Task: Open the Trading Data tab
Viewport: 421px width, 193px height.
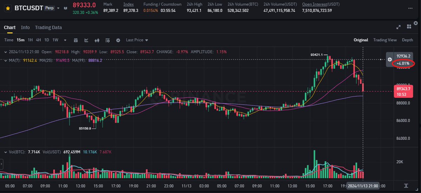Action: coord(48,27)
